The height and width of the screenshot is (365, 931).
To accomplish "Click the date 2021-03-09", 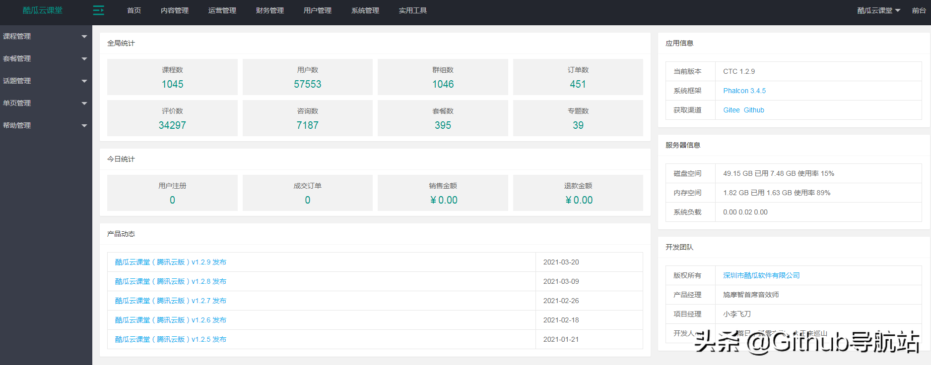I will click(561, 281).
